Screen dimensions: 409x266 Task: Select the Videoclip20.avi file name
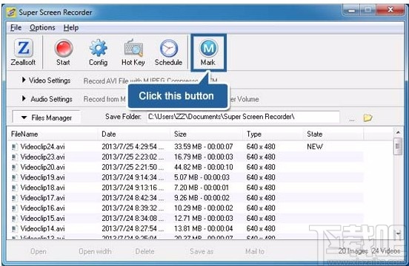tap(42, 167)
